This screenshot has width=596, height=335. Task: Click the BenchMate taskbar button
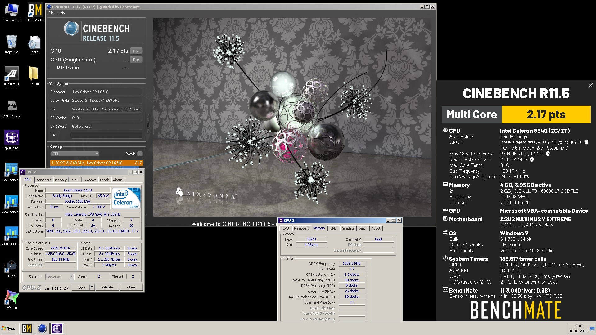click(27, 328)
